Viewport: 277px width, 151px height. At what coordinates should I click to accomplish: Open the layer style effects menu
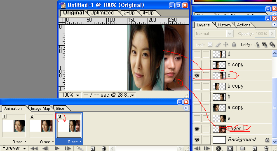click(x=219, y=149)
